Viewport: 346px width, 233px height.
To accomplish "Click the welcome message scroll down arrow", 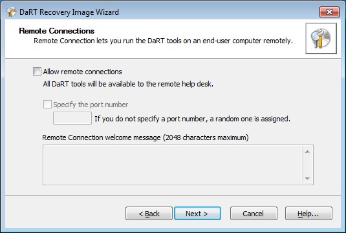I will [308, 178].
